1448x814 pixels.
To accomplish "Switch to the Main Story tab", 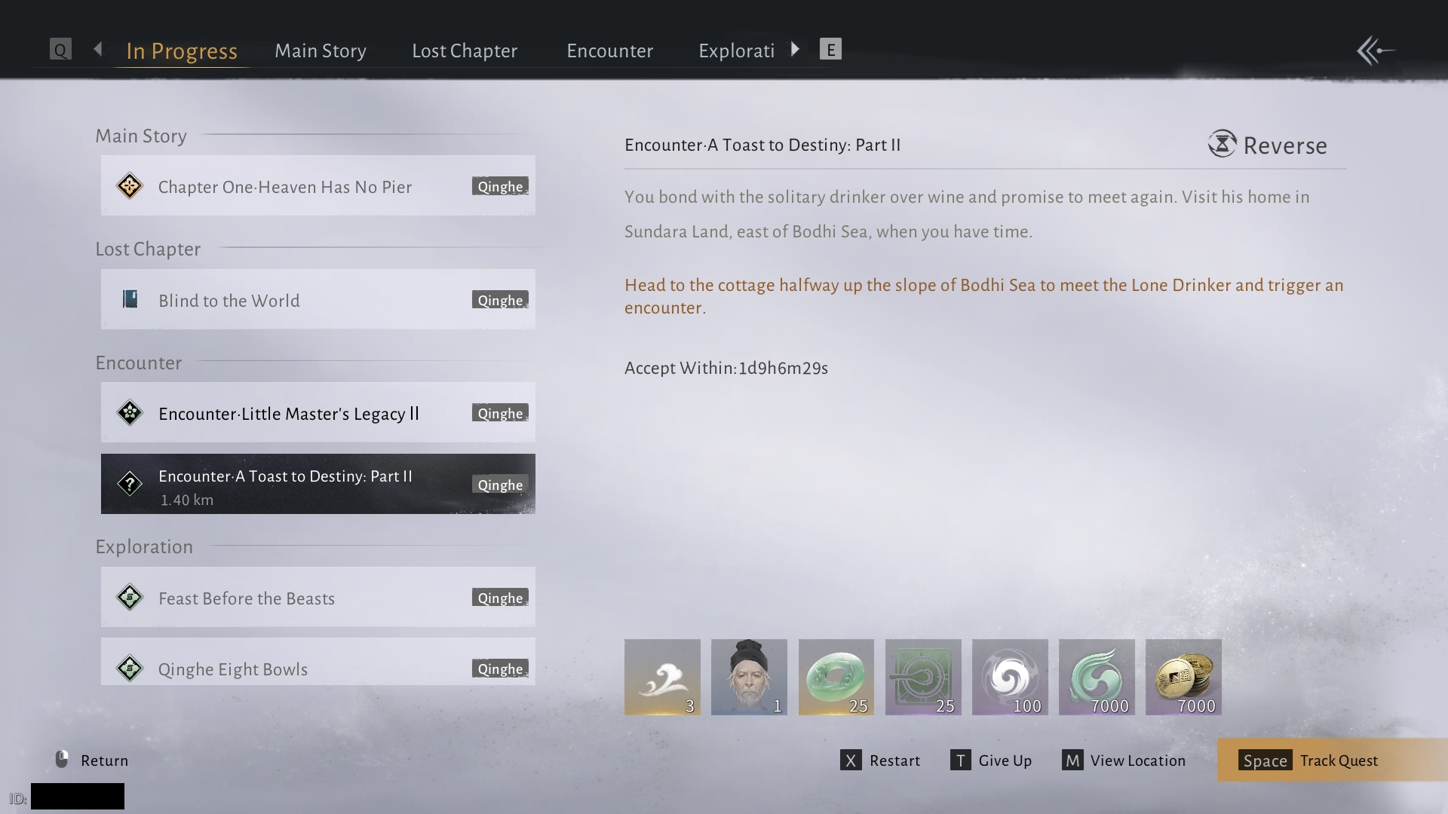I will (x=320, y=50).
